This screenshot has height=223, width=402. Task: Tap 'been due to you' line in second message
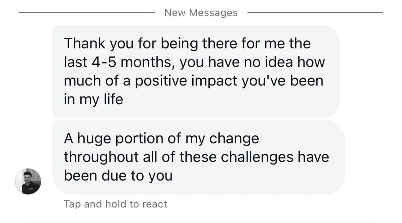(118, 176)
